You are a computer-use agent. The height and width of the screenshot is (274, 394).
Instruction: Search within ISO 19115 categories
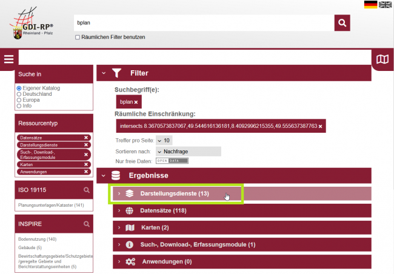87,190
